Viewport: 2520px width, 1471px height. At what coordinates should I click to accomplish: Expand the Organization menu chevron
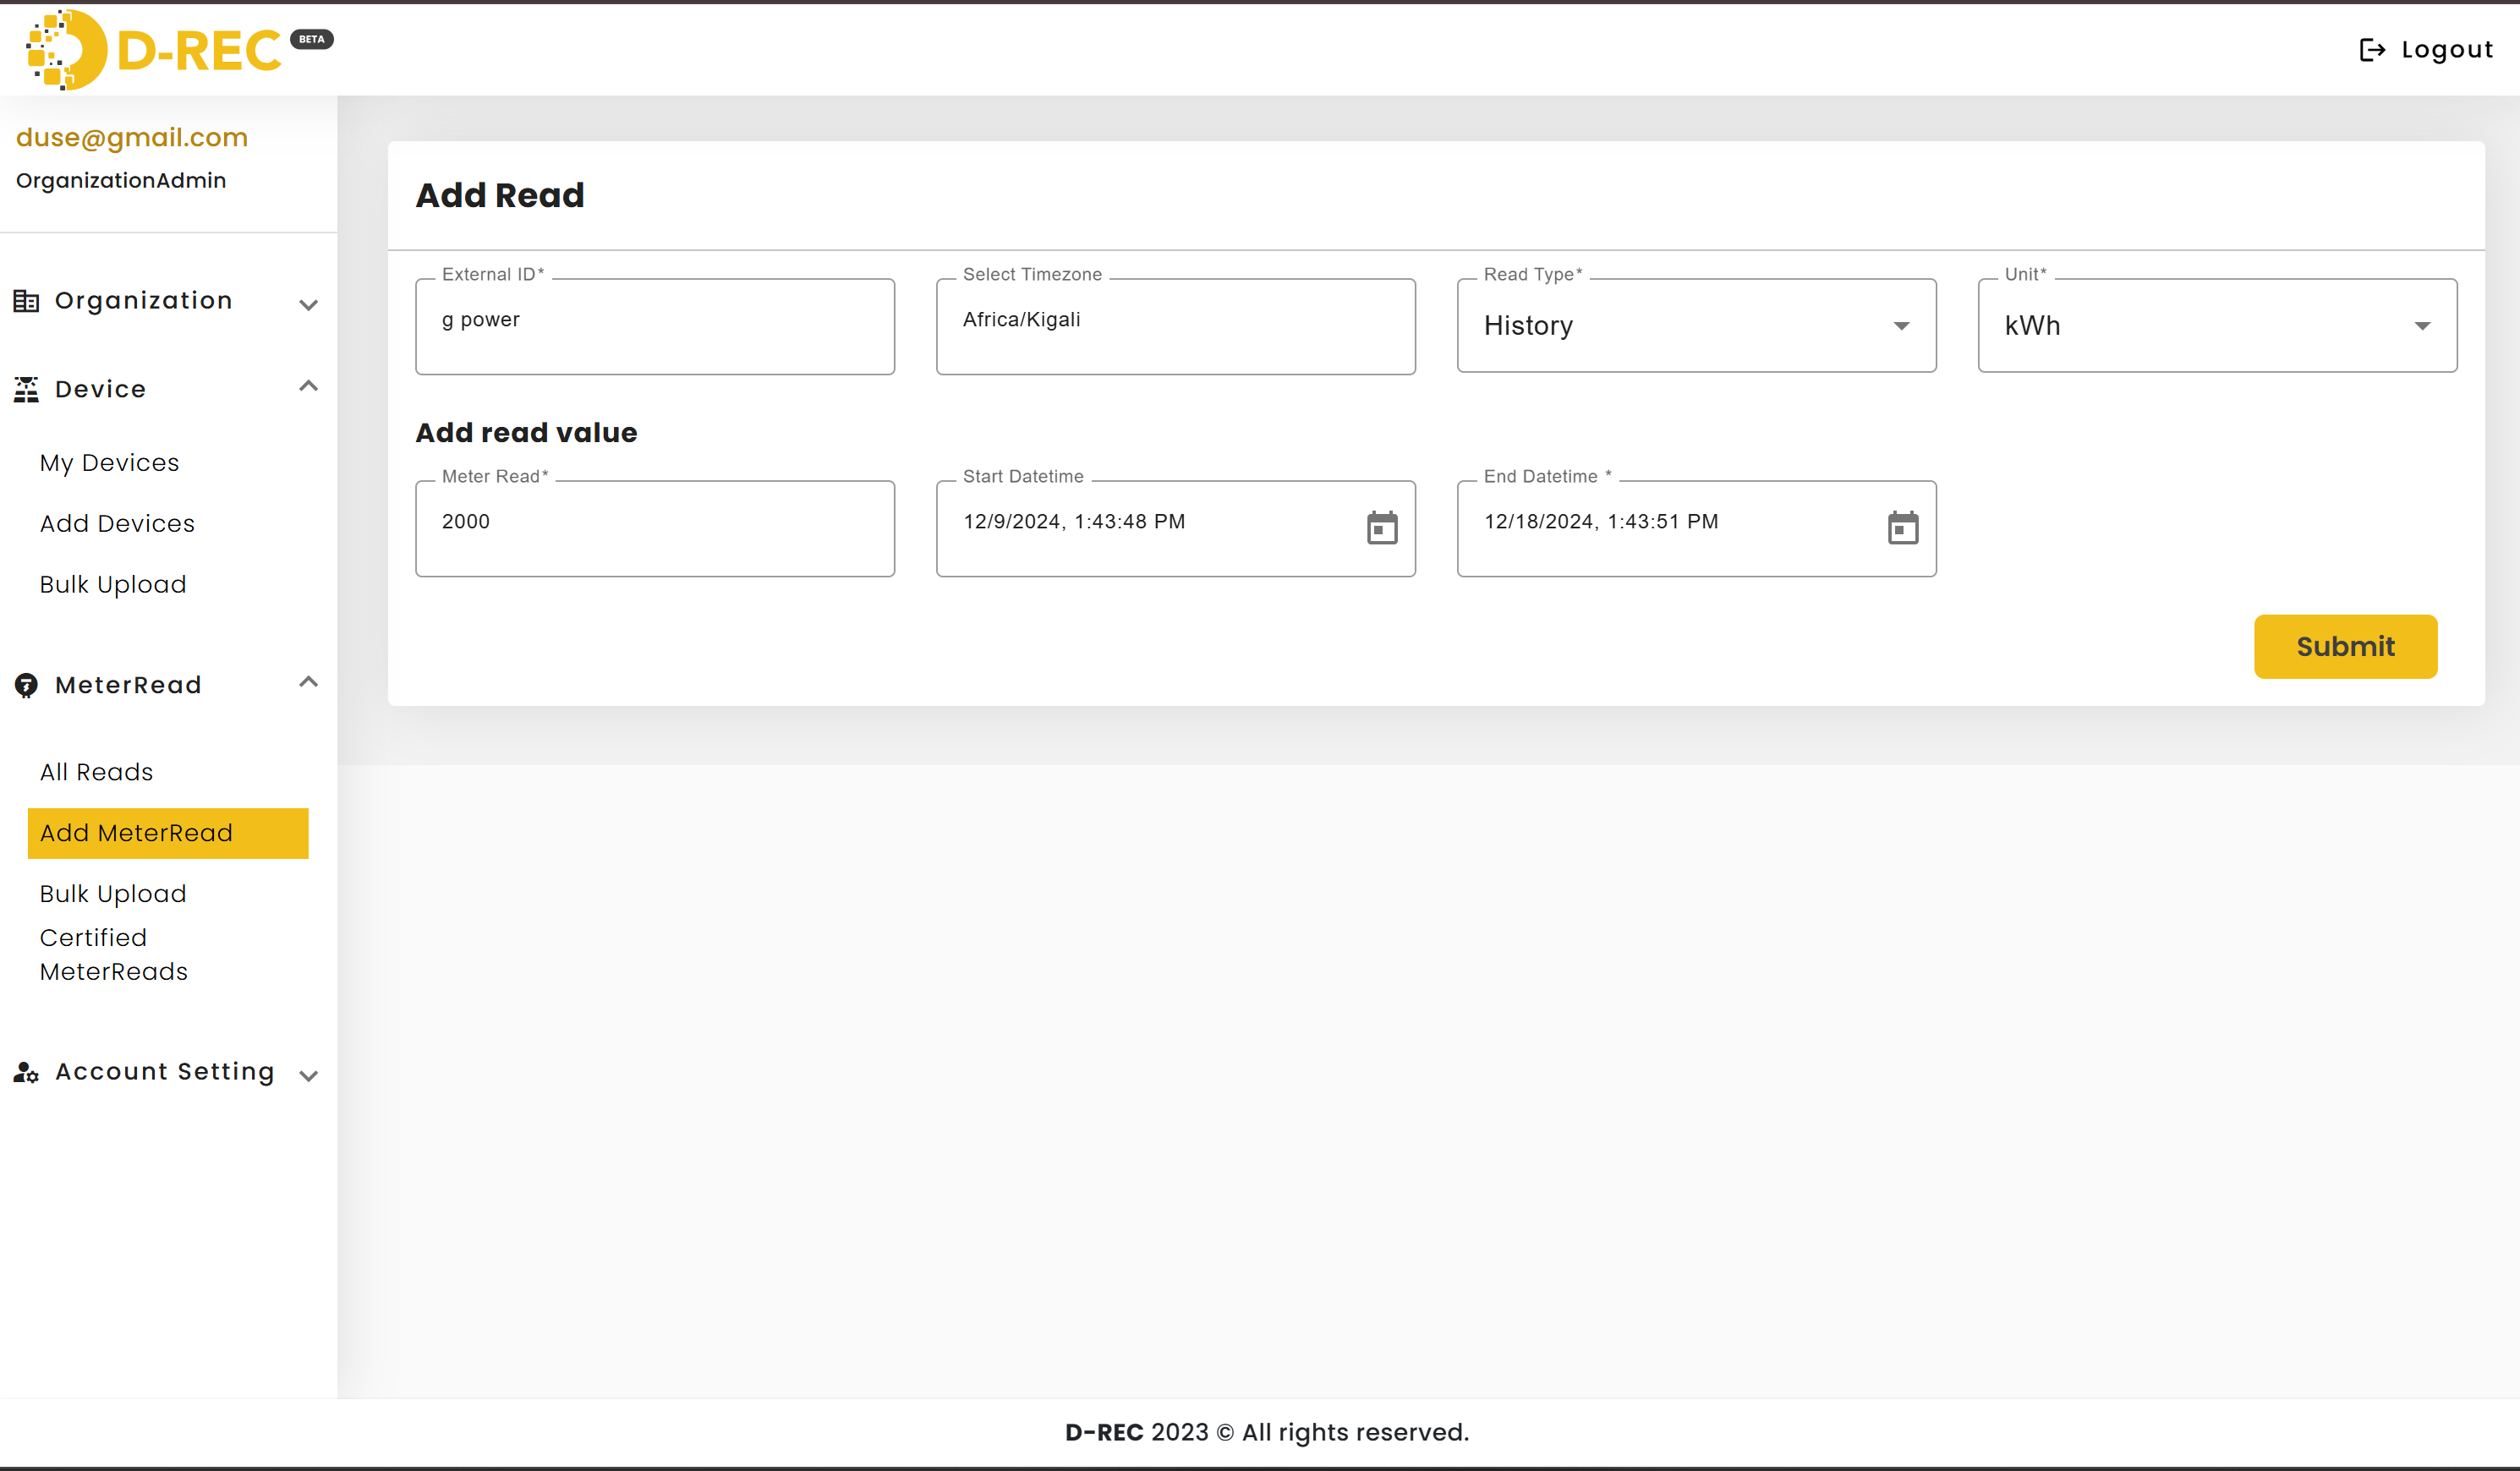pyautogui.click(x=308, y=305)
